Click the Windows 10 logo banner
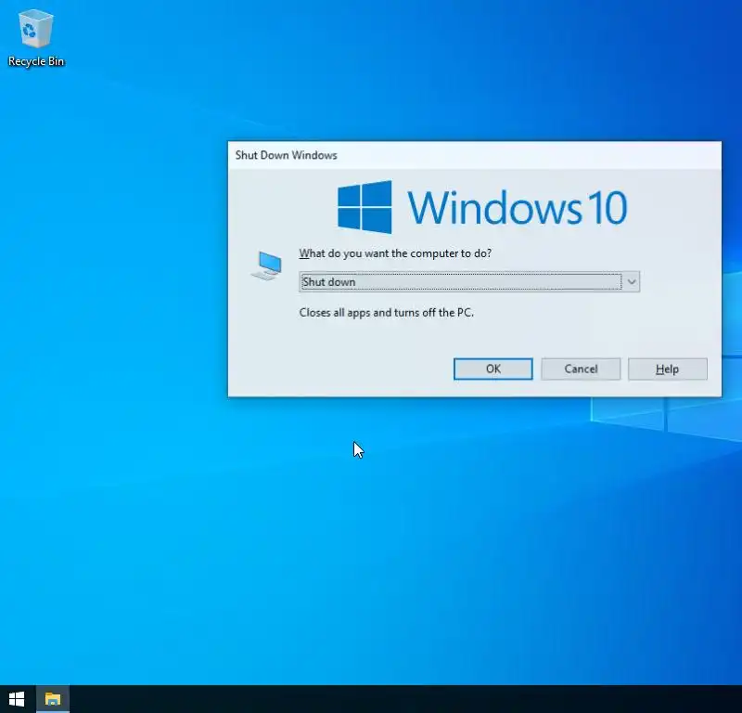The height and width of the screenshot is (713, 742). 482,207
